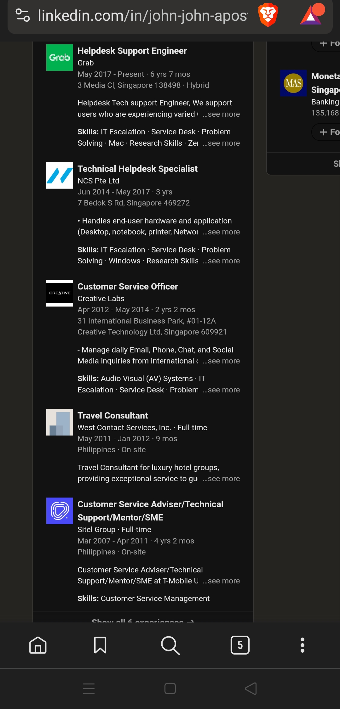Open Helpdesk Support Engineer job title
The height and width of the screenshot is (709, 340).
point(132,51)
